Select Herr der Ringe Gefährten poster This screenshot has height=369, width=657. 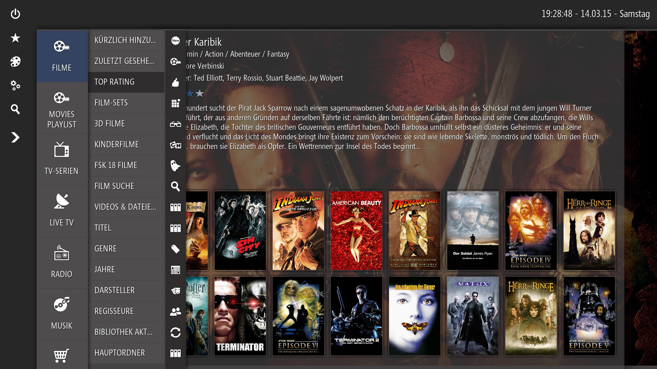pos(531,316)
